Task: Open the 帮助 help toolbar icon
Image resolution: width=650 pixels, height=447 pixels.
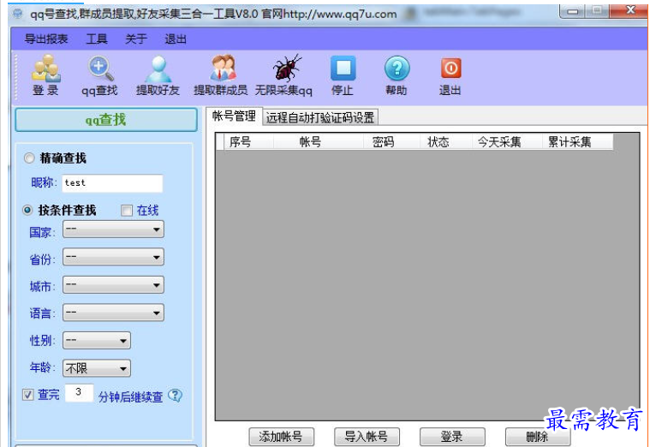Action: pyautogui.click(x=397, y=69)
